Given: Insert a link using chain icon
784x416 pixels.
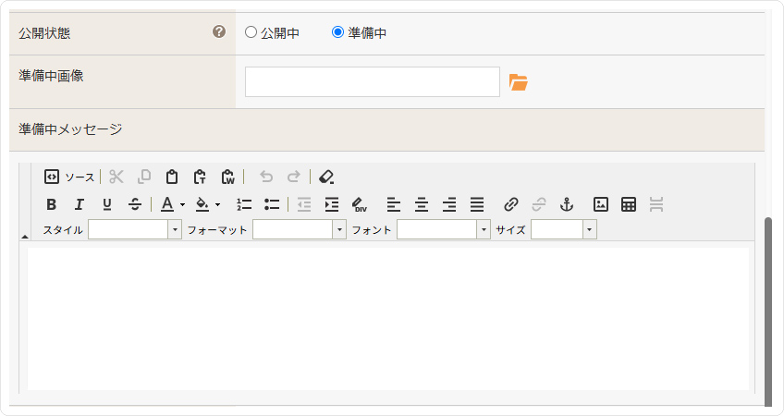Looking at the screenshot, I should 511,204.
